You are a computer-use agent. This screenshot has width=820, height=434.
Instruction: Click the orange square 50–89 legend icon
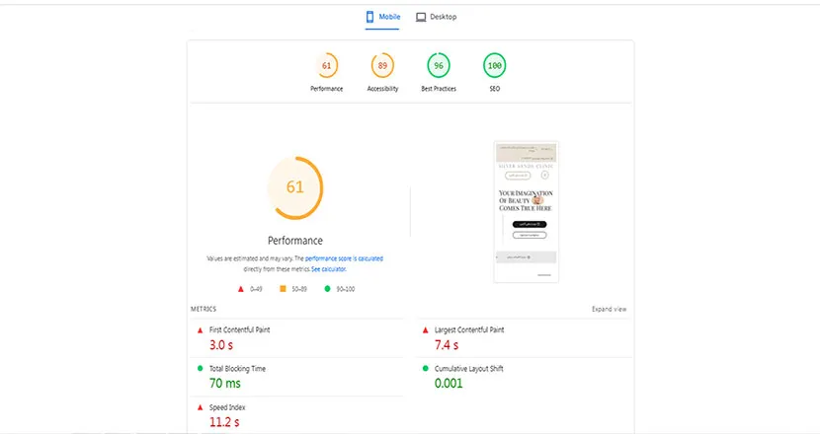[283, 289]
